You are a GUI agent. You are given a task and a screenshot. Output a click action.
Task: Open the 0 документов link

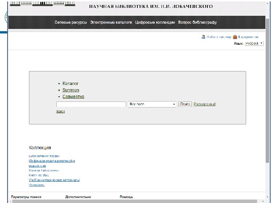tap(248, 37)
